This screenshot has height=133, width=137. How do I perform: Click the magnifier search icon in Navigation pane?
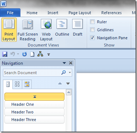coord(63,72)
